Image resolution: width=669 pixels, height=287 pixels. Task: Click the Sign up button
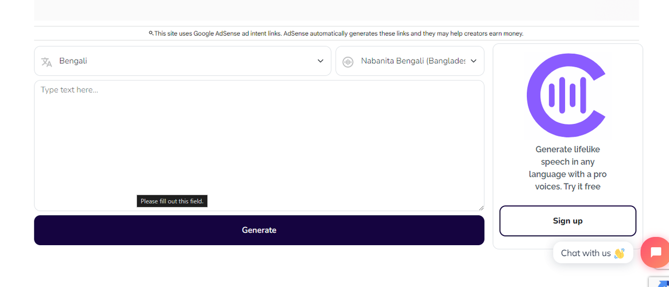point(568,221)
